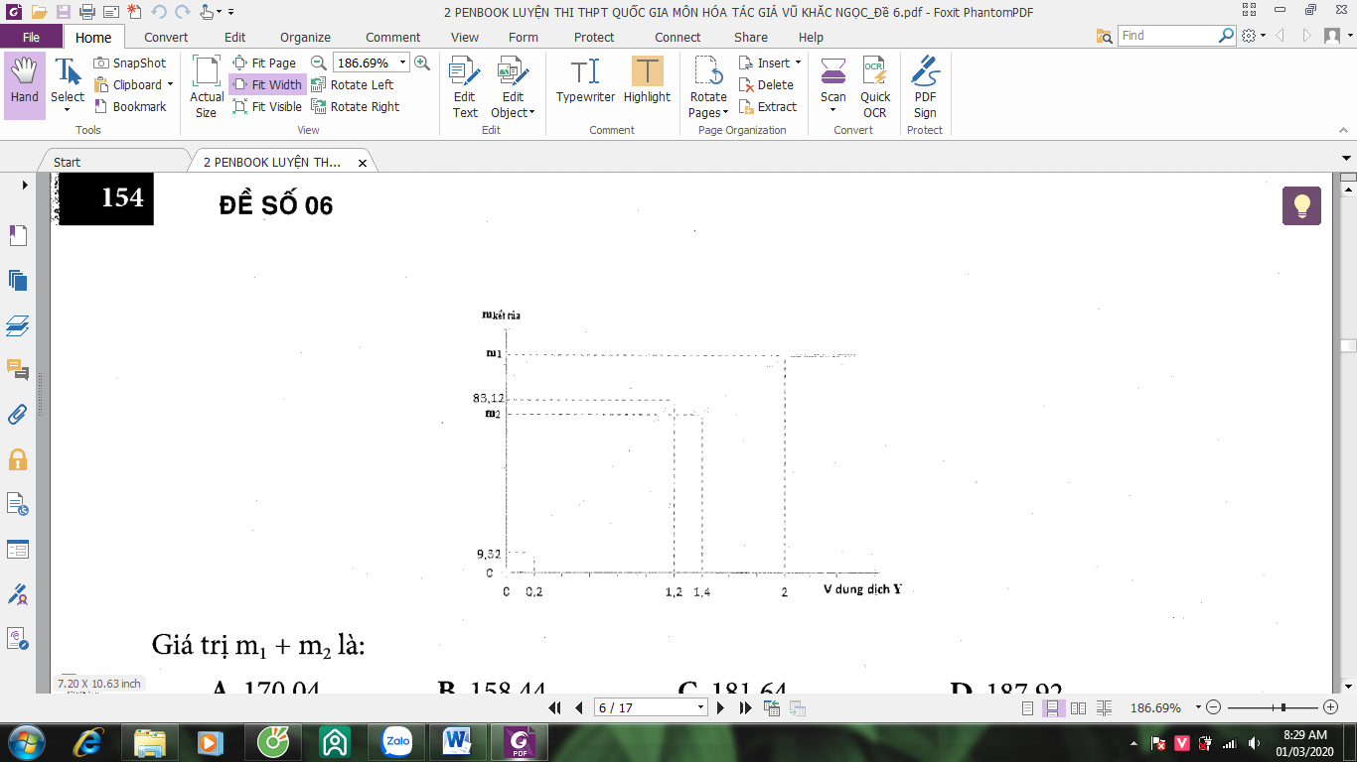Viewport: 1357px width, 762px height.
Task: Enable continuous page display mode
Action: (1053, 708)
